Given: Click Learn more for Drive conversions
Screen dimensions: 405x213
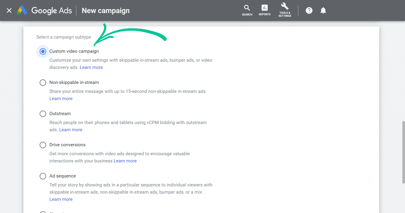Looking at the screenshot, I should click(125, 161).
